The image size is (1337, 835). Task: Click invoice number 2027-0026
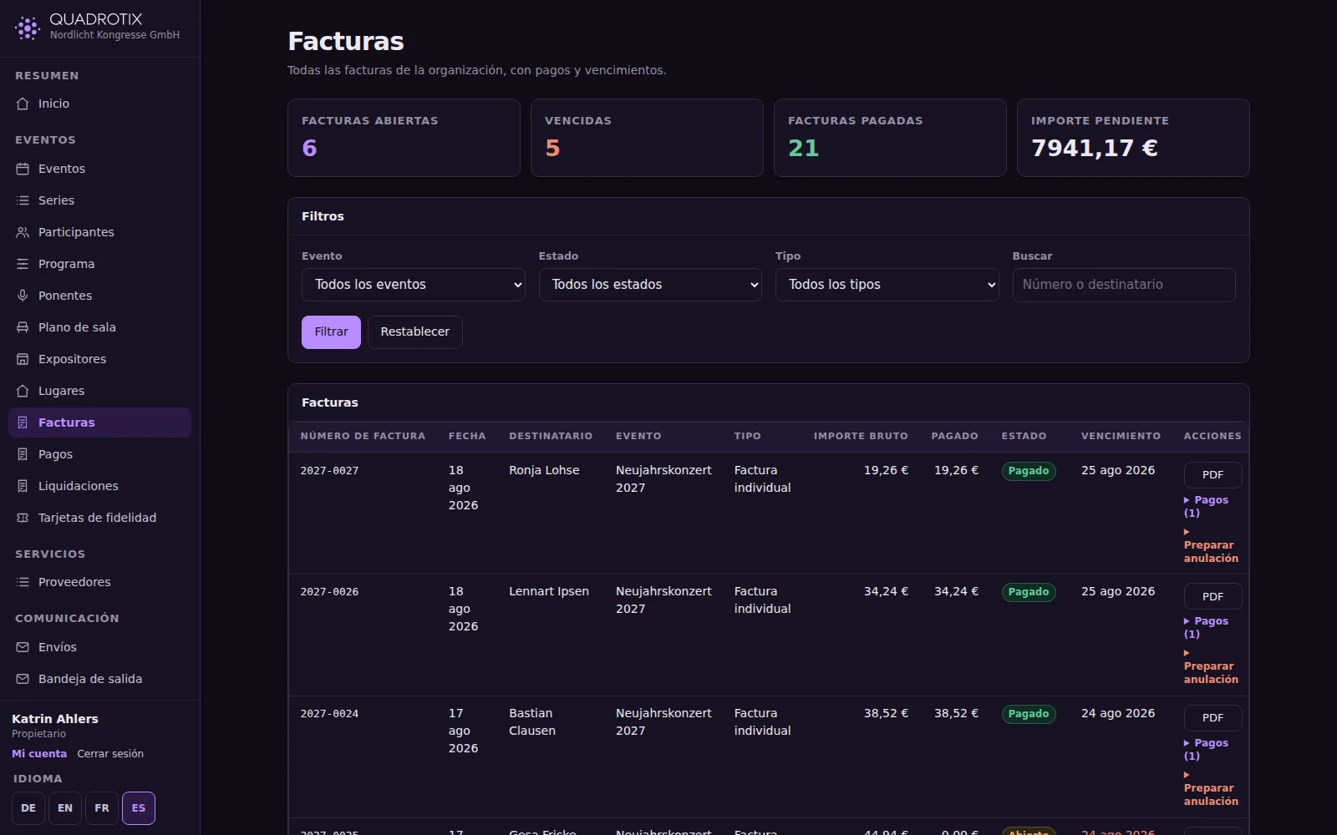(329, 592)
